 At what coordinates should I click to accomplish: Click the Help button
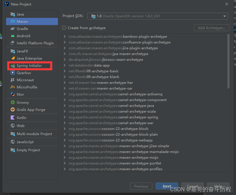(x=218, y=186)
